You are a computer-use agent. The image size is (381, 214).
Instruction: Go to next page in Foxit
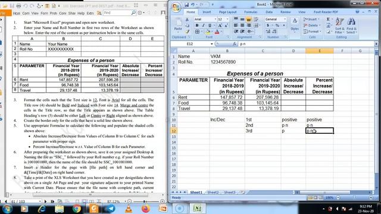pos(45,202)
